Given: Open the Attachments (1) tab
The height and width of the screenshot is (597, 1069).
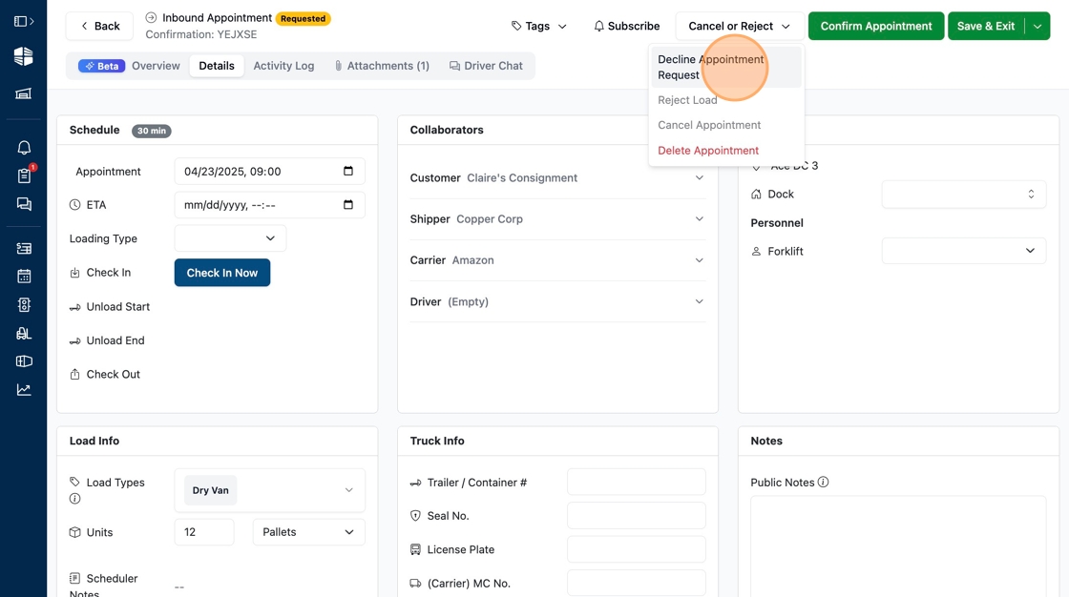Looking at the screenshot, I should click(x=382, y=66).
